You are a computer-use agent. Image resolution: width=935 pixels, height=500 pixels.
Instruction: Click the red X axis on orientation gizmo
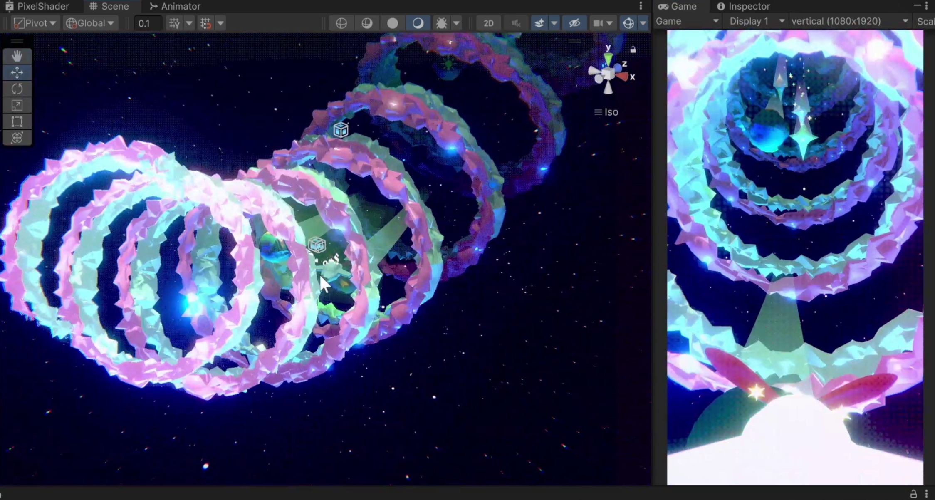click(x=622, y=77)
